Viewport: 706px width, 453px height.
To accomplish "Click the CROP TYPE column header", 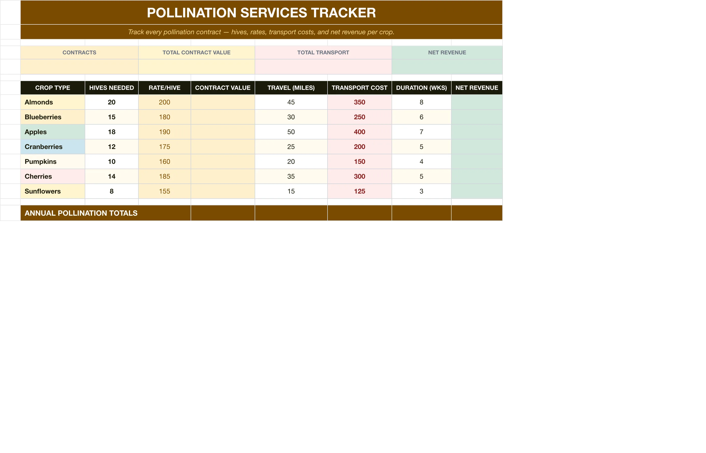I will [53, 88].
